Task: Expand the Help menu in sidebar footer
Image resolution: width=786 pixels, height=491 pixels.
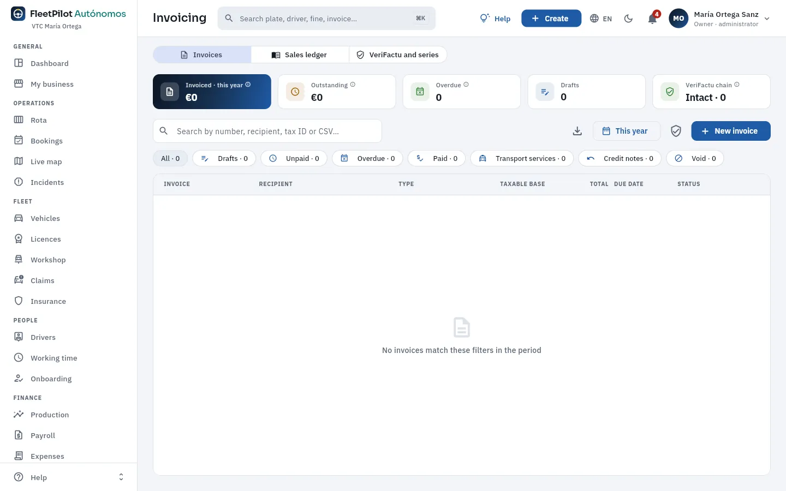Action: pos(68,477)
